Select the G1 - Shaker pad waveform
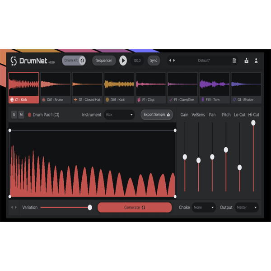The width and height of the screenshot is (271, 271). tap(246, 84)
